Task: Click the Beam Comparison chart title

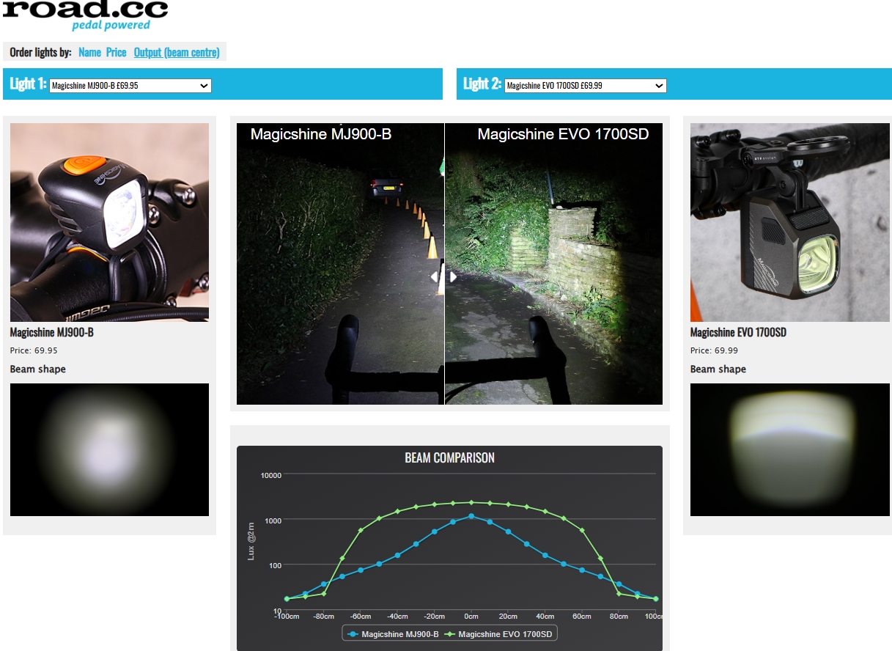Action: pyautogui.click(x=449, y=458)
